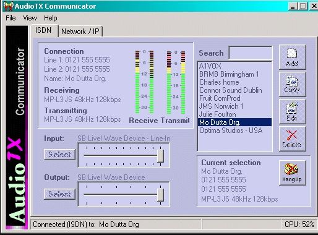Click inside the Search field
The image size is (318, 235).
pyautogui.click(x=251, y=53)
